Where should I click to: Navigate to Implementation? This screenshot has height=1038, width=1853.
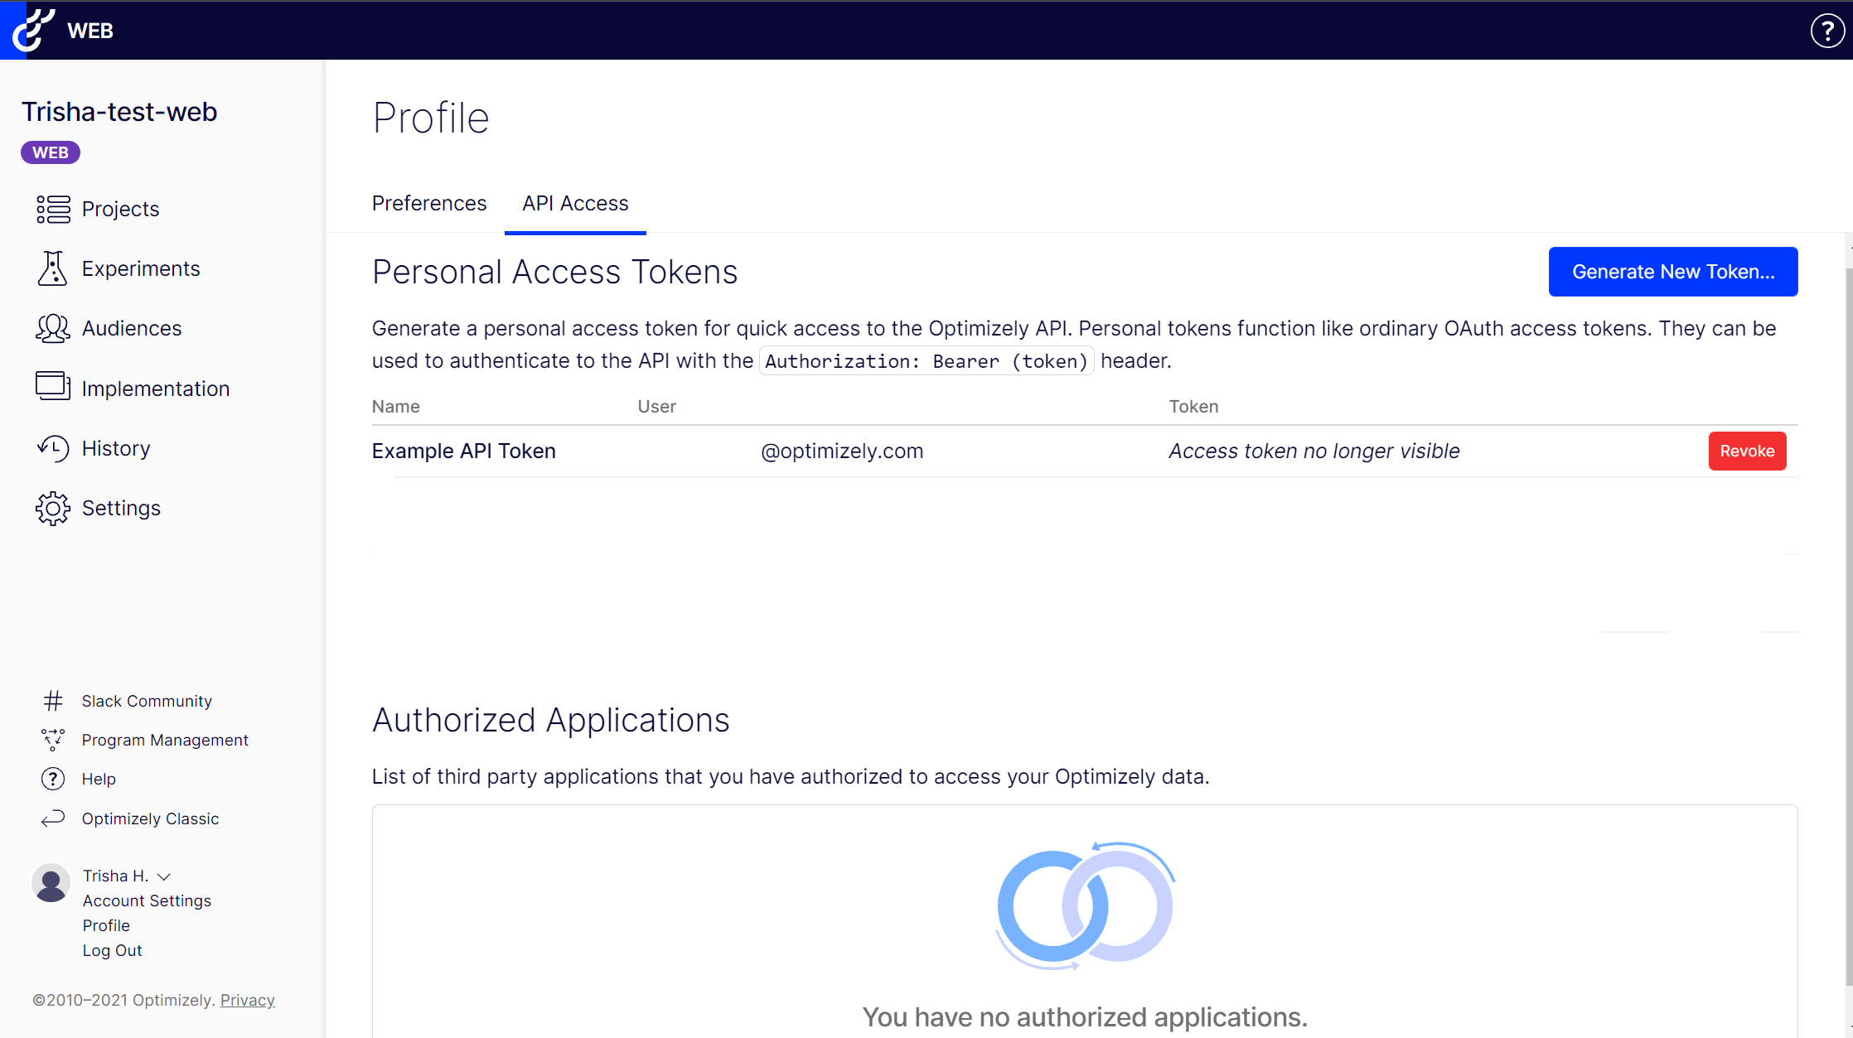(156, 389)
